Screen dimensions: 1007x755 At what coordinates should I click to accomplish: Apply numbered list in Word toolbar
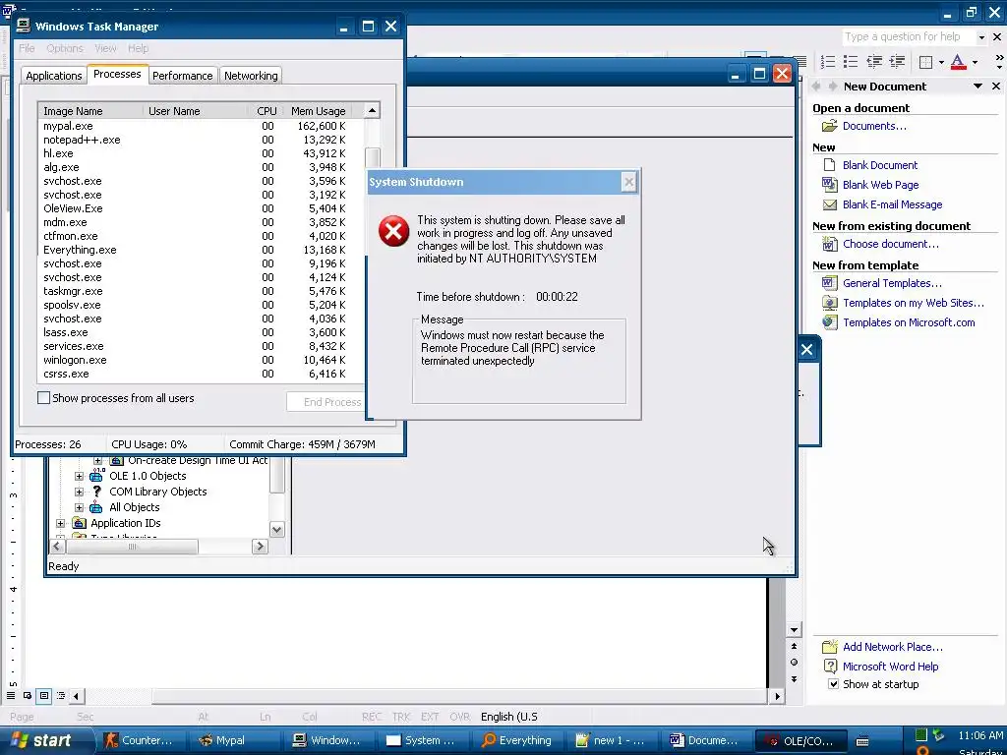(x=828, y=62)
